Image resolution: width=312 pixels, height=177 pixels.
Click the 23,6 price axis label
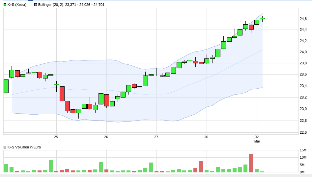tap(303, 75)
